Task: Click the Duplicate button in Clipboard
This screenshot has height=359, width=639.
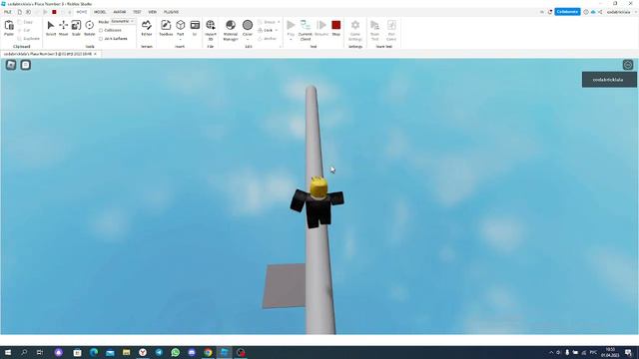Action: (x=29, y=39)
